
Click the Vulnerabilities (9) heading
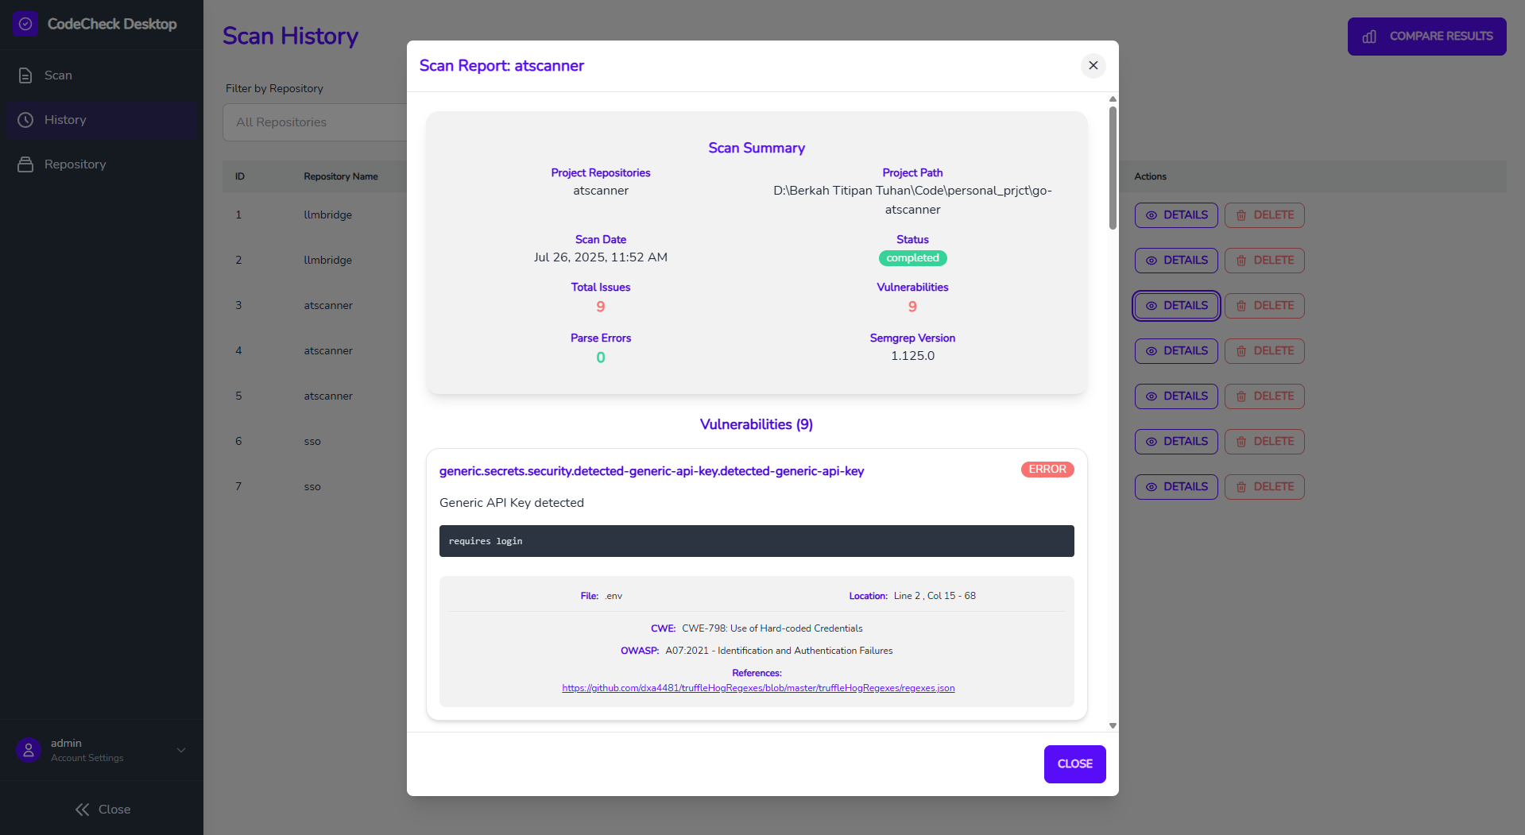(757, 424)
